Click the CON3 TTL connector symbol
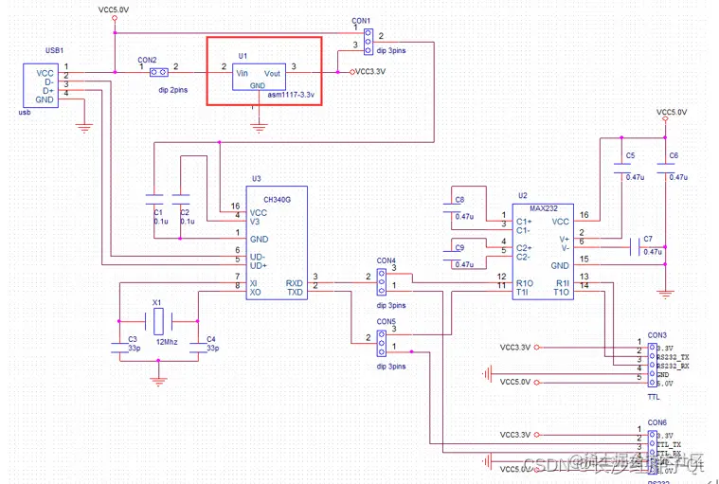Viewport: 719px width, 484px height. 652,365
